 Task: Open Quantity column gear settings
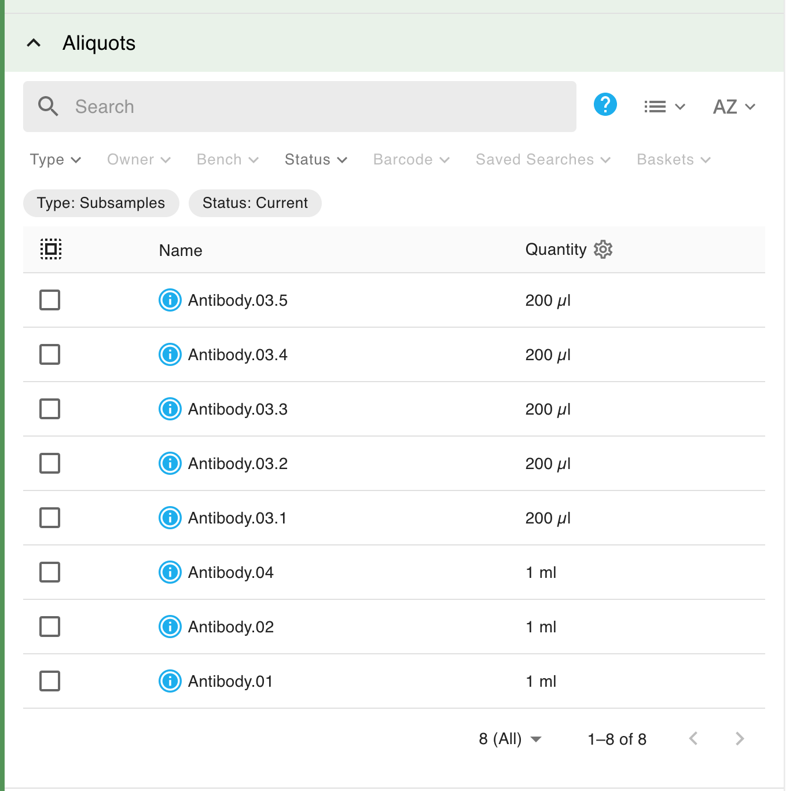coord(603,250)
